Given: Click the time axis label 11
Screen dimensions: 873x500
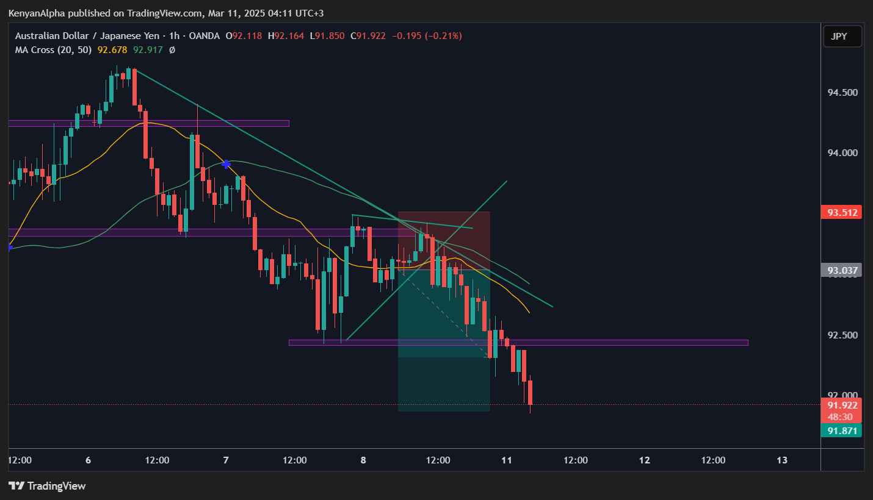Looking at the screenshot, I should point(507,460).
